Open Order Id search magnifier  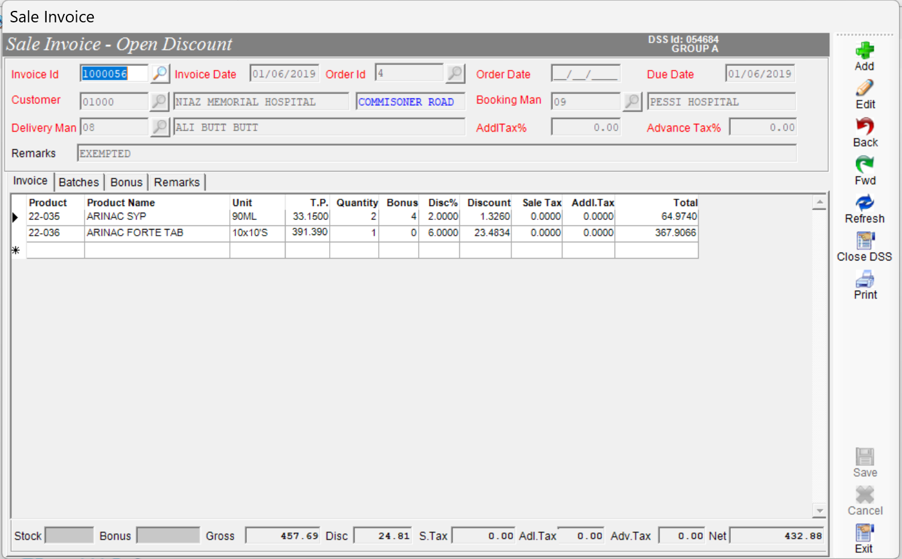pos(455,74)
